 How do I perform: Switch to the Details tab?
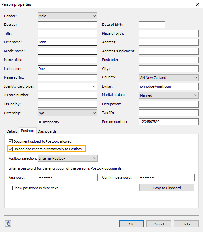[12, 131]
